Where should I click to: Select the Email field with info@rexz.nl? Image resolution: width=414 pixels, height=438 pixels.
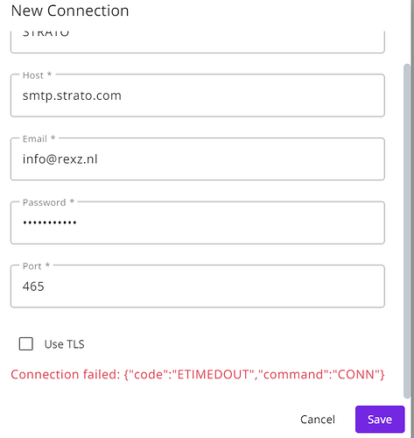(198, 159)
